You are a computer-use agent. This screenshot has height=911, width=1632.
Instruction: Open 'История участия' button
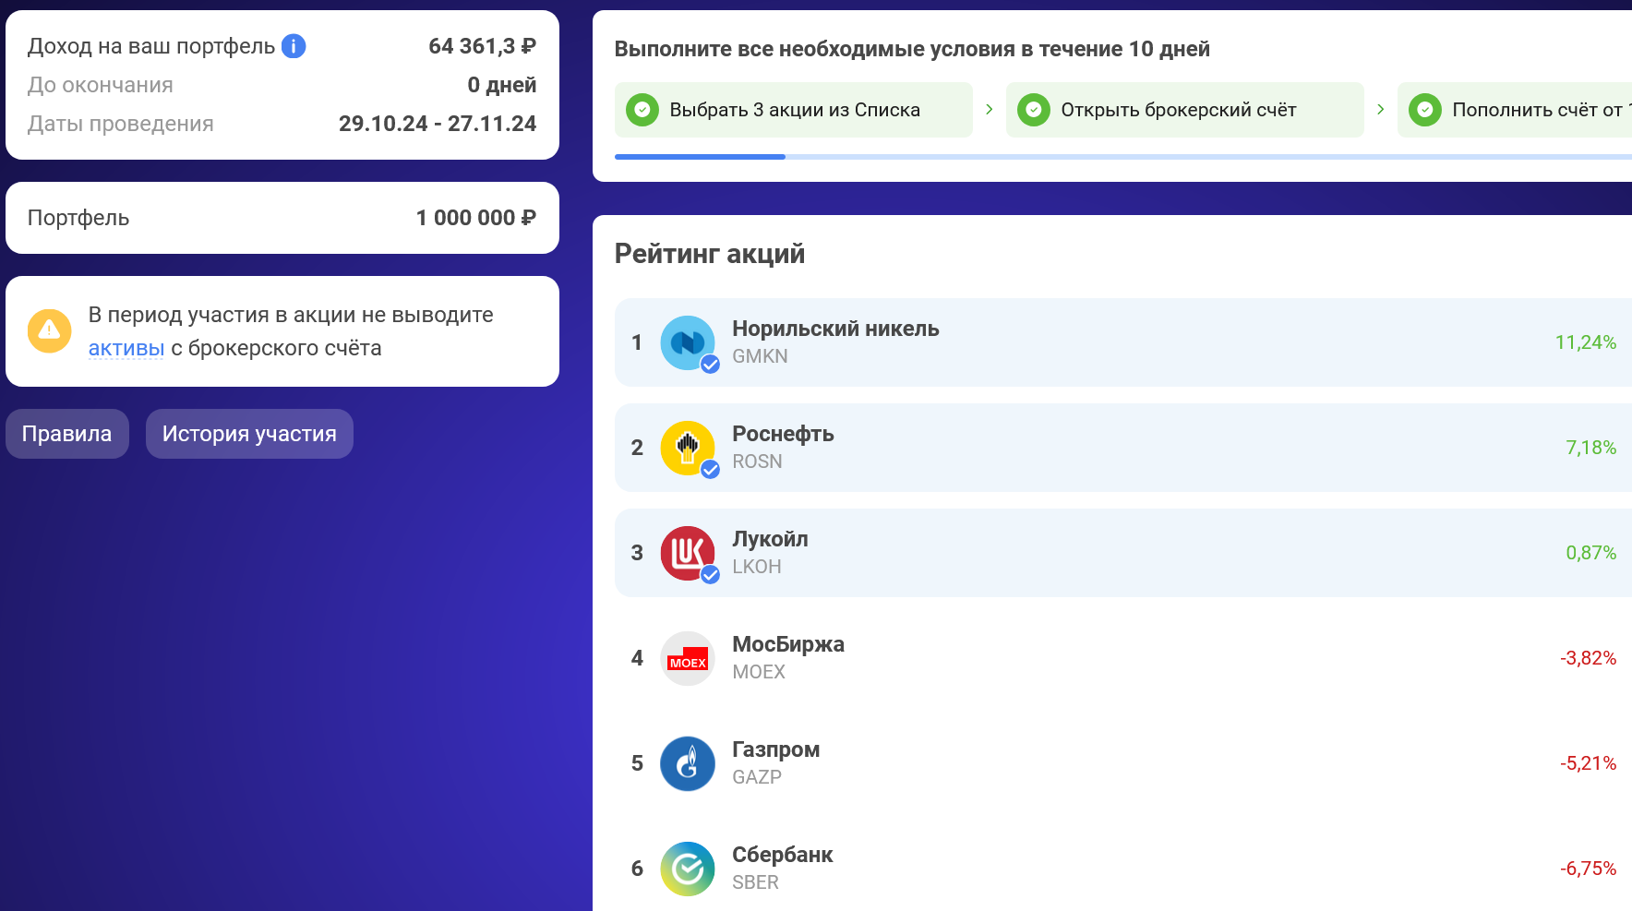249,434
